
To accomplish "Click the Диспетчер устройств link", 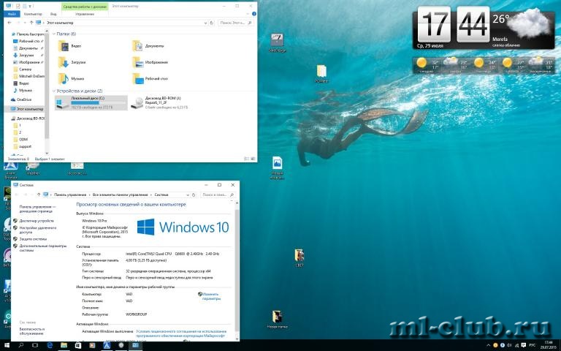I will [x=37, y=220].
